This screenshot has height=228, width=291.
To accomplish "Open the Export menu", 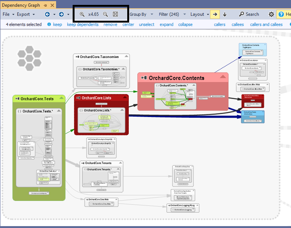I will click(x=26, y=14).
